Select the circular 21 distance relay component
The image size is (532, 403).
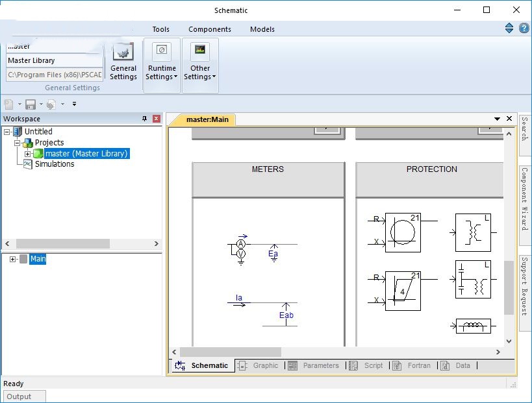coord(403,233)
